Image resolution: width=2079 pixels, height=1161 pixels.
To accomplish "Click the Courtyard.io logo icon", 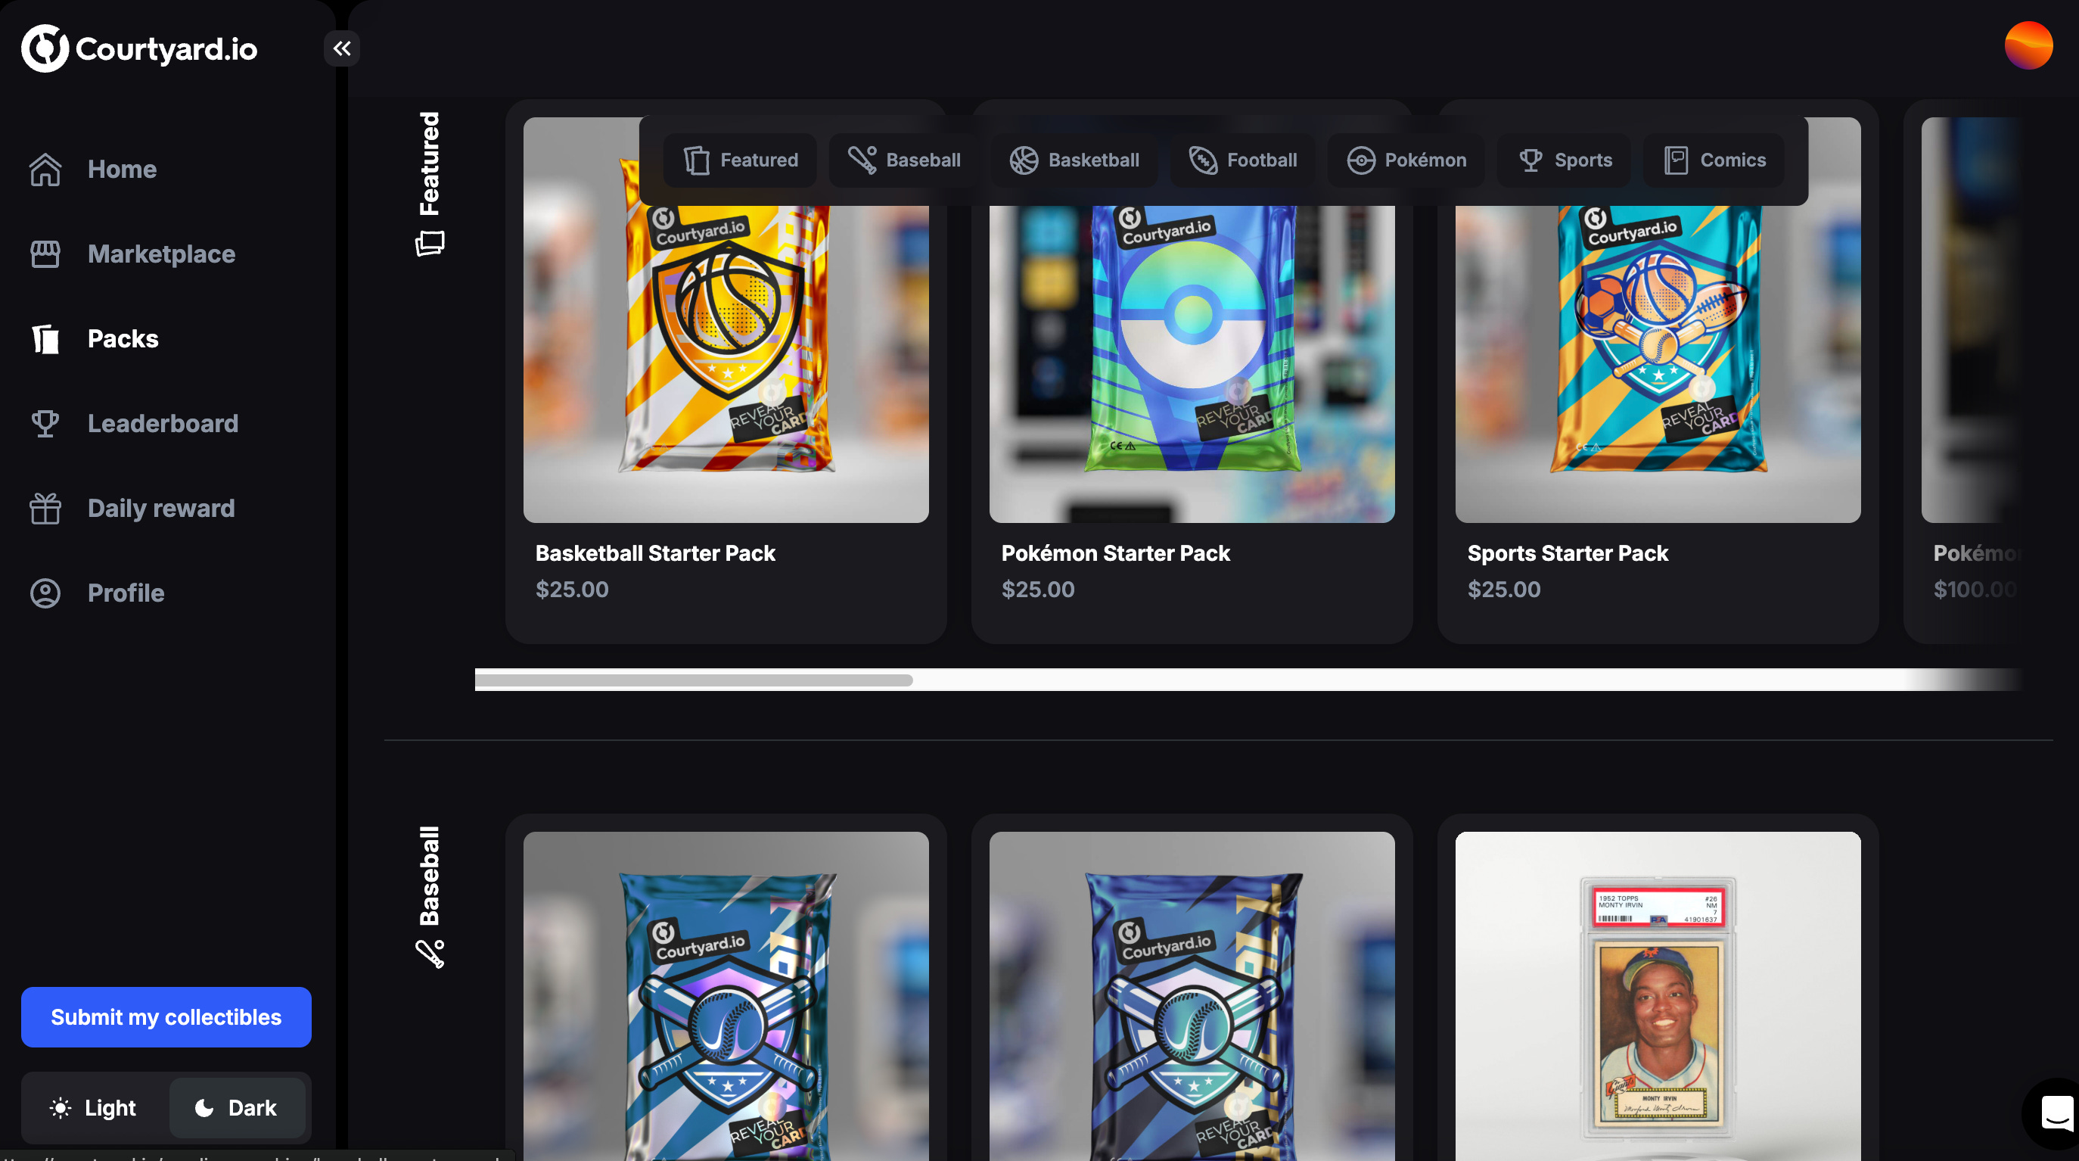I will pyautogui.click(x=45, y=48).
